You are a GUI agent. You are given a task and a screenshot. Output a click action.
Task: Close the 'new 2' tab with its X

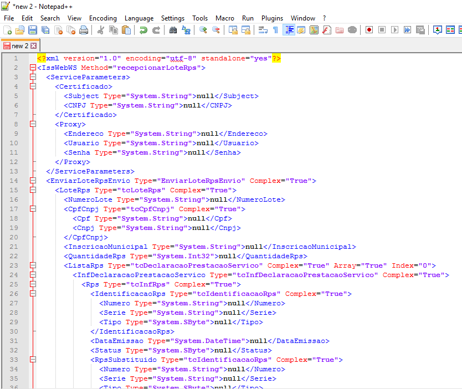34,45
